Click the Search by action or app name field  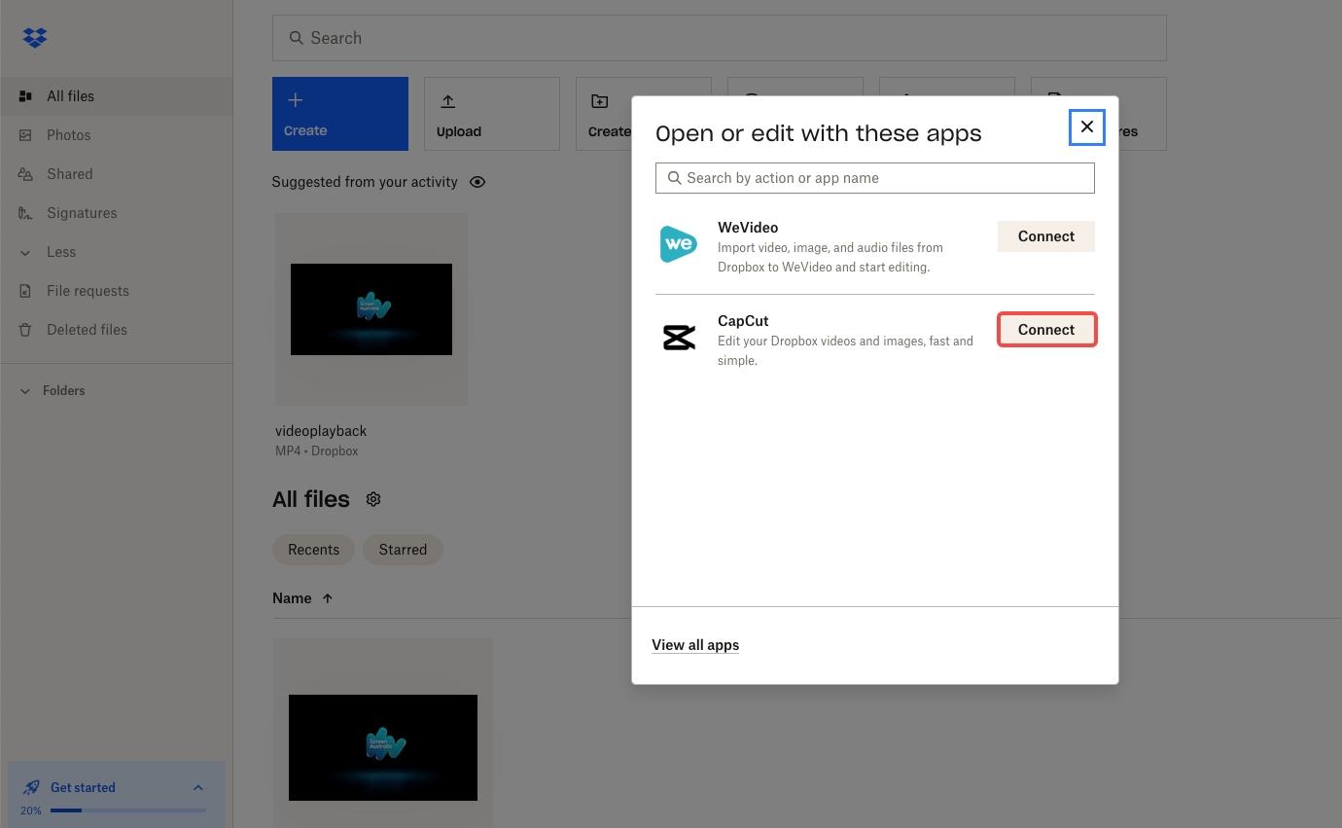875,178
